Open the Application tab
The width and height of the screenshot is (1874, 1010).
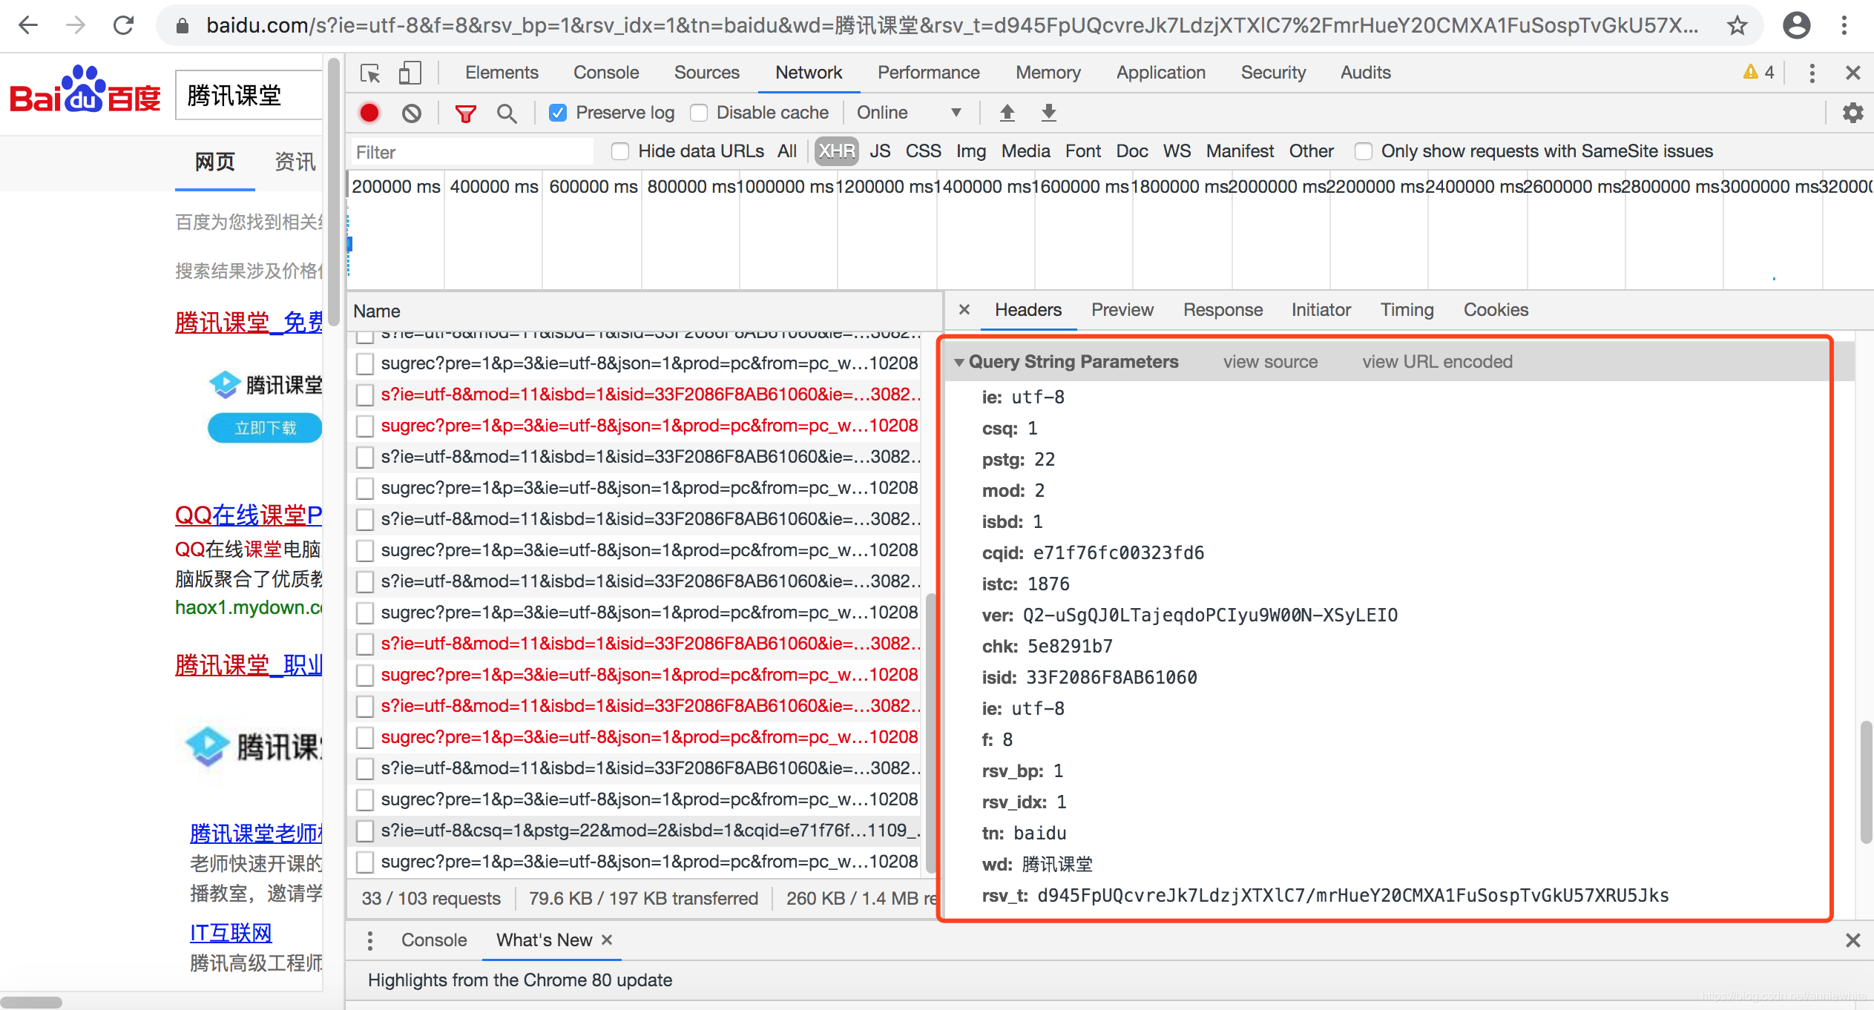(x=1160, y=73)
